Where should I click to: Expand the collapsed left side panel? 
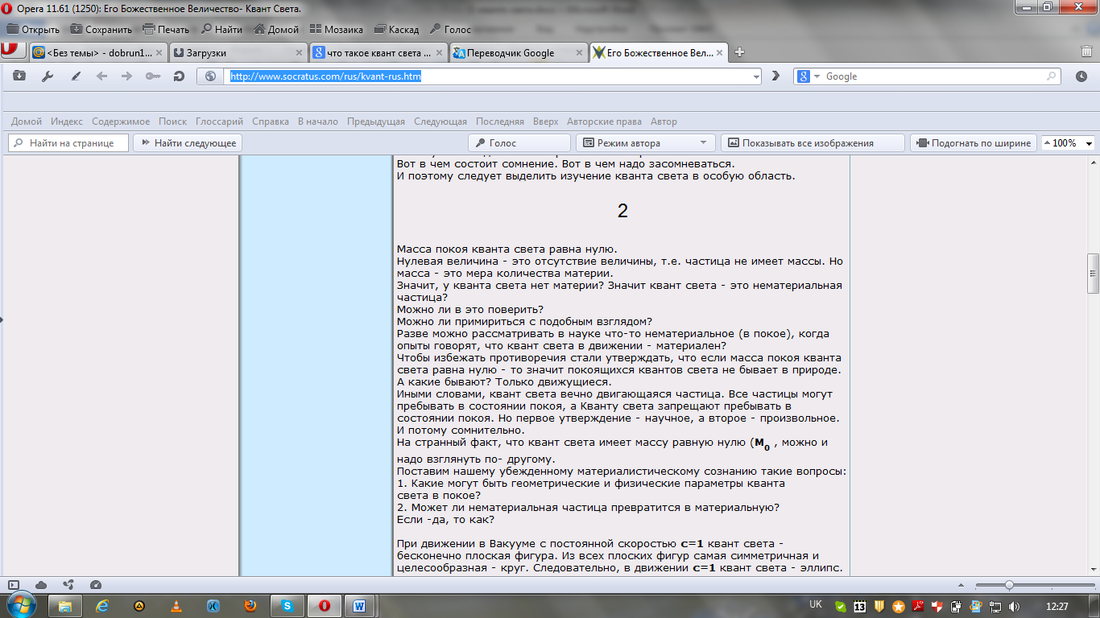tap(2, 319)
